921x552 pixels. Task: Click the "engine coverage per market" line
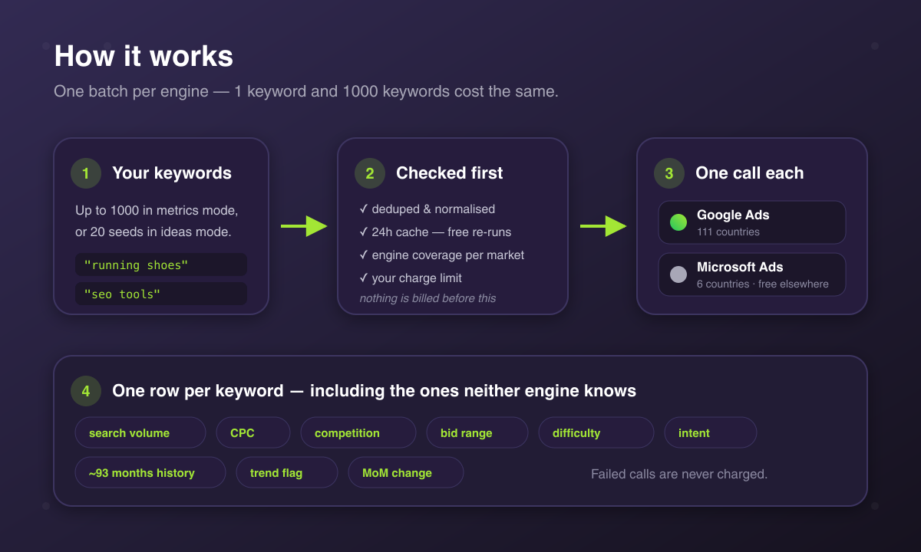point(442,255)
